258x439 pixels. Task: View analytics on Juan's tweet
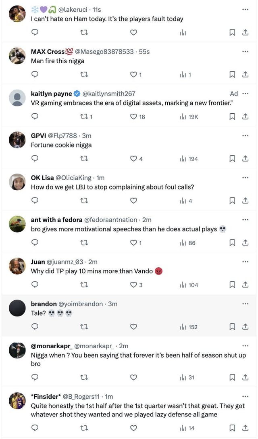coord(183,285)
